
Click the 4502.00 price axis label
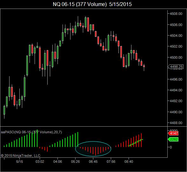(176, 46)
